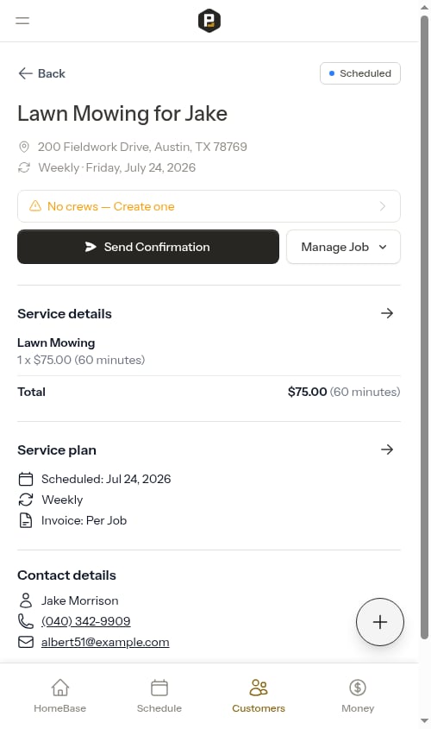
Task: Switch to the Money tab
Action: tap(358, 696)
